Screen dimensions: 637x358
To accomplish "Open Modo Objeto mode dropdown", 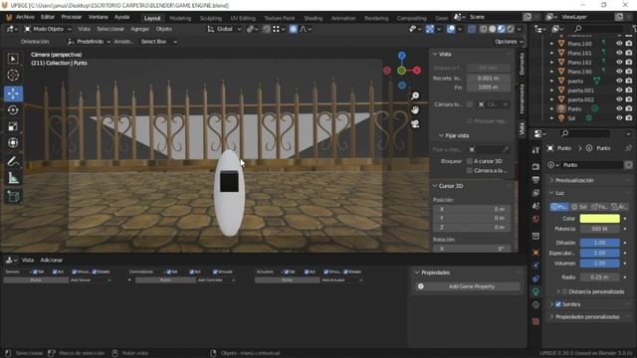I will [x=48, y=29].
